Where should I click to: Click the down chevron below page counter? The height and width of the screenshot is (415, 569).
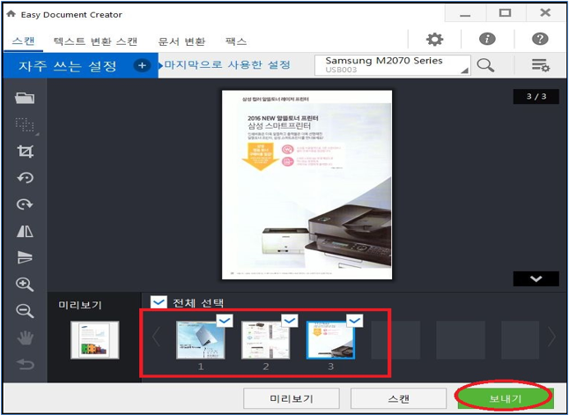(536, 278)
